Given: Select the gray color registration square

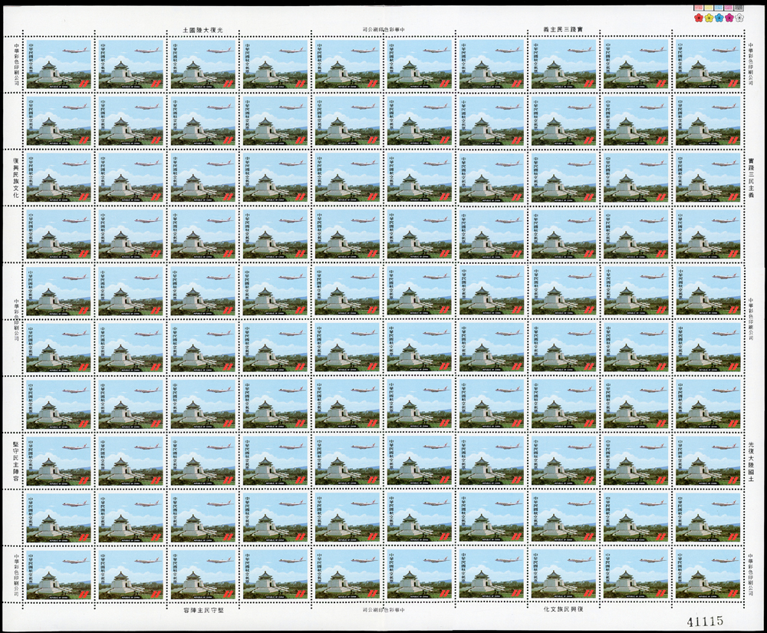Looking at the screenshot, I should [x=739, y=8].
